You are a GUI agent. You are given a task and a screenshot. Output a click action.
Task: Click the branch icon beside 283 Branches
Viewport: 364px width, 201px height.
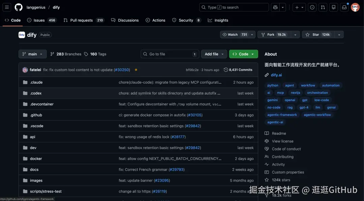click(52, 54)
